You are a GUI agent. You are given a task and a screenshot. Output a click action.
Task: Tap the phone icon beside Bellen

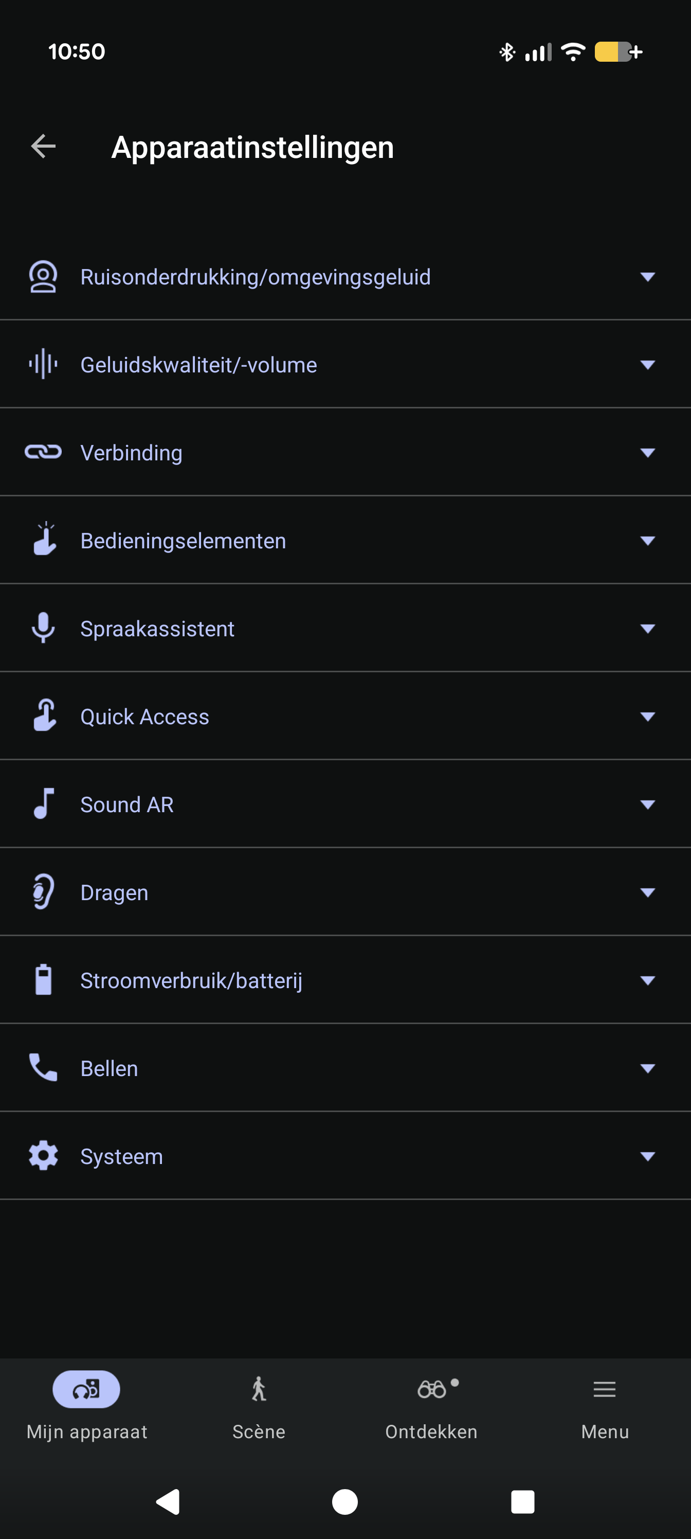pyautogui.click(x=43, y=1068)
